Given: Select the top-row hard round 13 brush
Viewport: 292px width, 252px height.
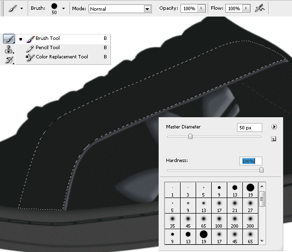Looking at the screenshot, I should [235, 190].
